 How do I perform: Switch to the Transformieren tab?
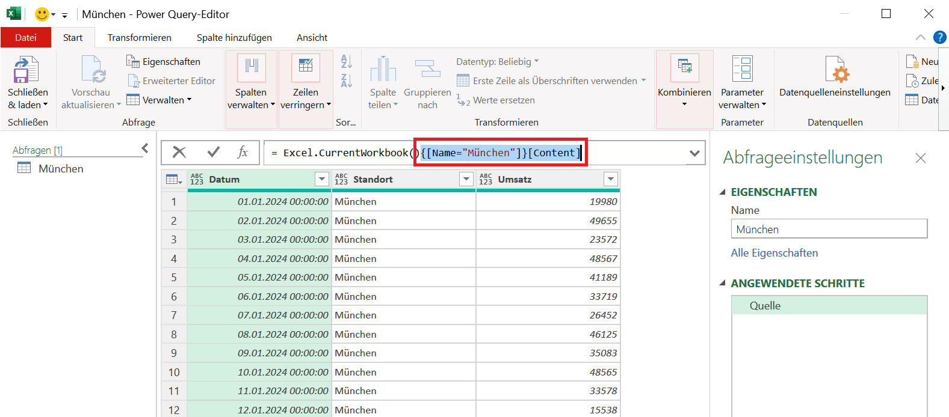[140, 37]
